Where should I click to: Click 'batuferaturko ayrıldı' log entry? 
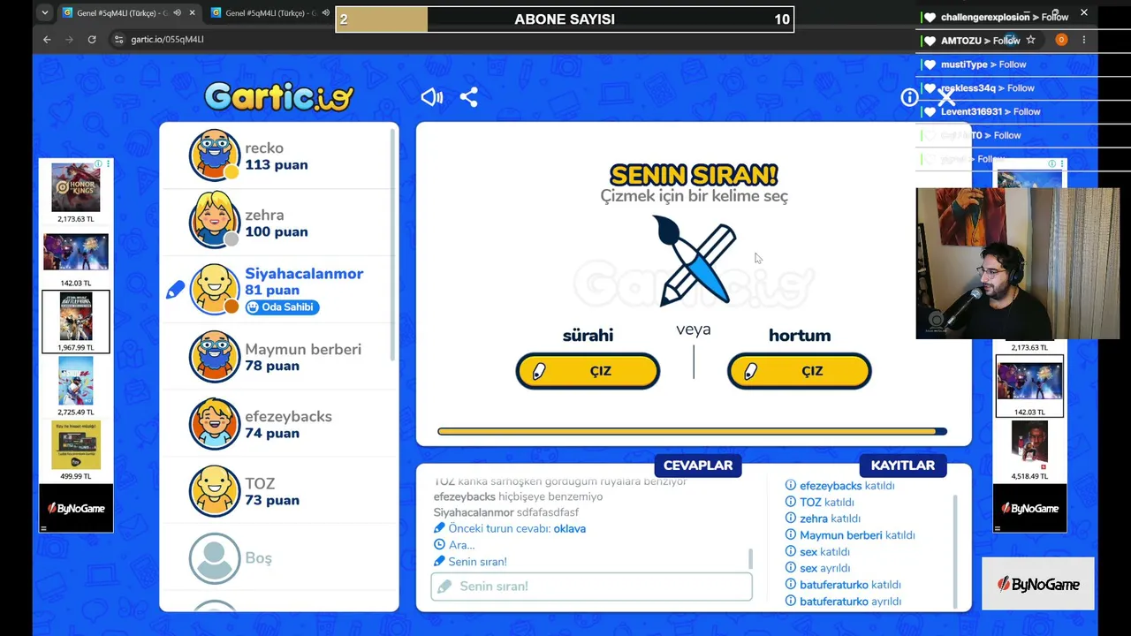850,602
